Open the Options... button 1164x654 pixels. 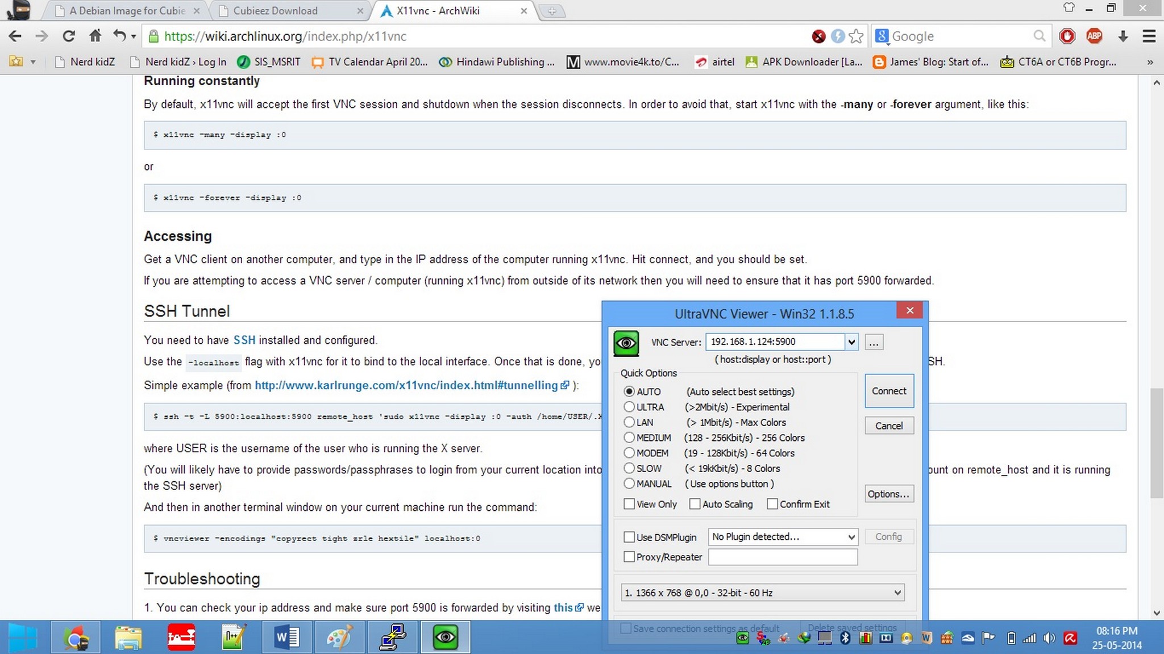[889, 494]
